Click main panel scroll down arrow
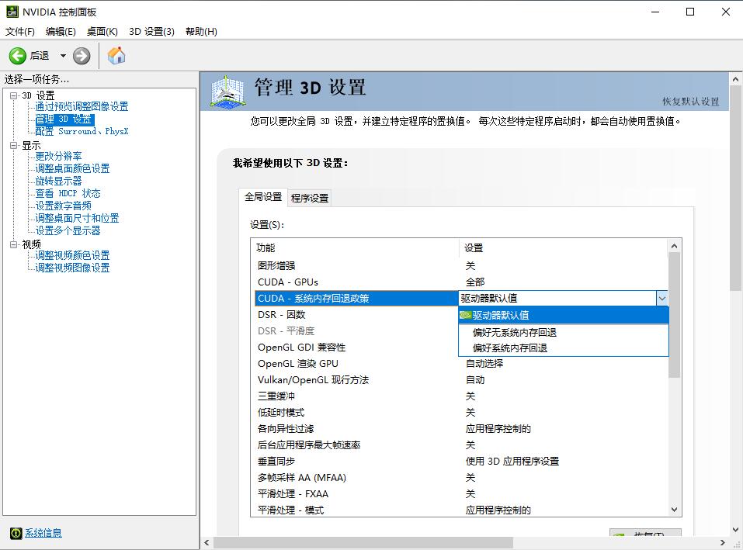This screenshot has height=550, width=743. click(x=735, y=530)
